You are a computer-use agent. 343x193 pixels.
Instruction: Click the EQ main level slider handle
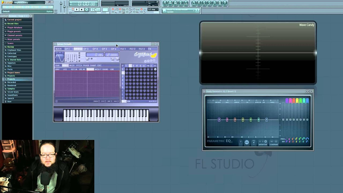(283, 120)
